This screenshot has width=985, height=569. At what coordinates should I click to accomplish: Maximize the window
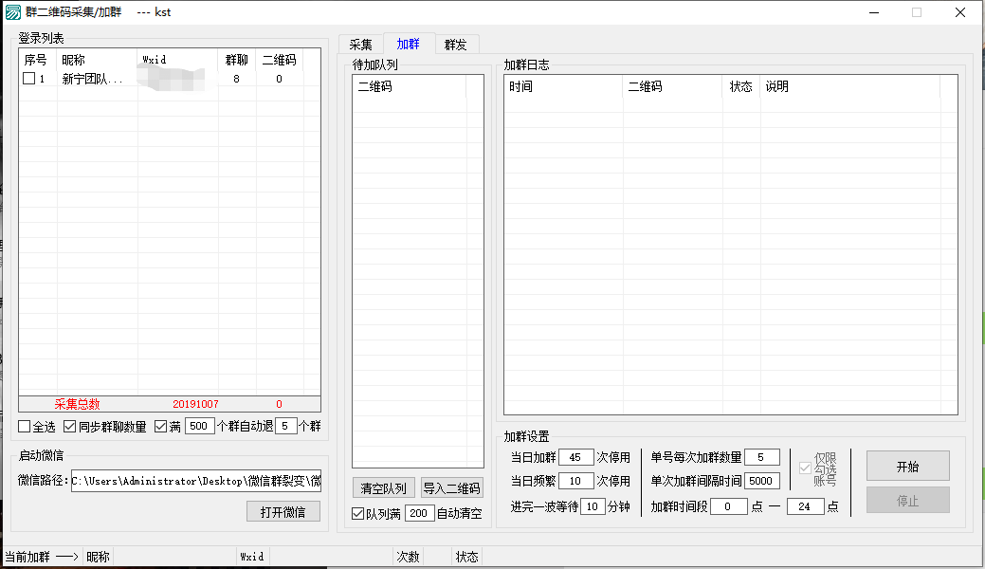click(917, 12)
